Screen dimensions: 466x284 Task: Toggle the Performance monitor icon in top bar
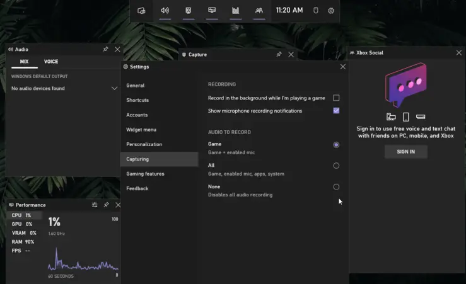212,11
